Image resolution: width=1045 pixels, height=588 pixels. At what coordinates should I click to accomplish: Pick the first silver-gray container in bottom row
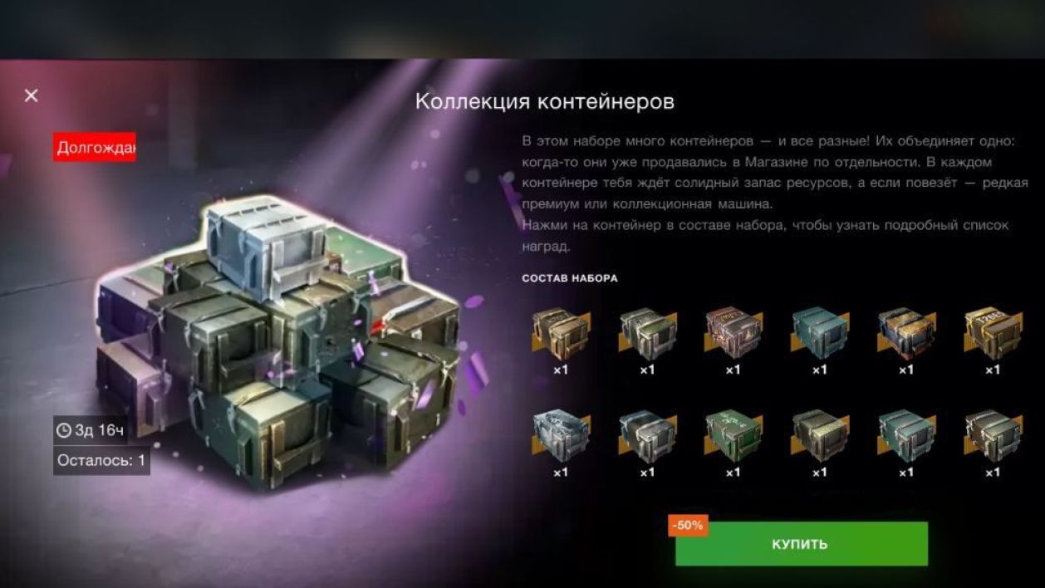point(561,436)
